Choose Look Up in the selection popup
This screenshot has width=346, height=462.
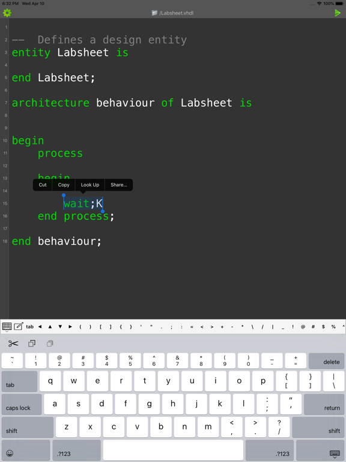(x=90, y=185)
